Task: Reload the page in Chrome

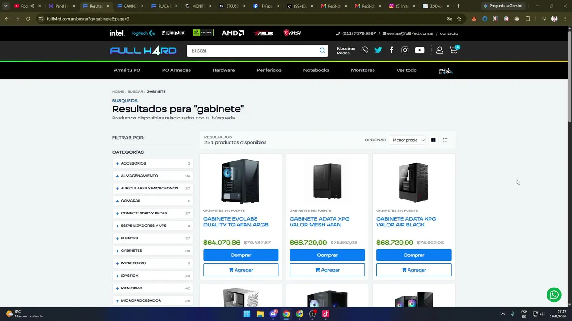Action: pos(28,19)
